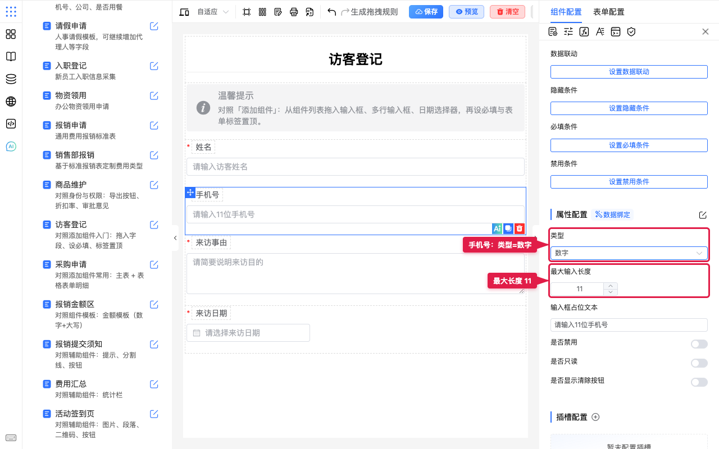Open the apps grid dots menu
The image size is (719, 449).
tap(11, 11)
